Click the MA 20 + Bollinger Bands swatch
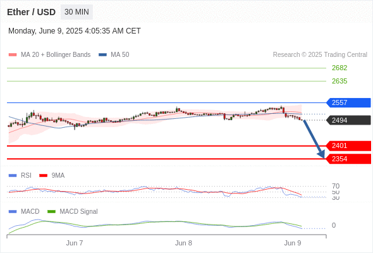373x253 pixels. (13, 55)
